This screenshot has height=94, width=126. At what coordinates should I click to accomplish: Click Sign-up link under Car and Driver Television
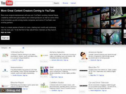click(104, 90)
